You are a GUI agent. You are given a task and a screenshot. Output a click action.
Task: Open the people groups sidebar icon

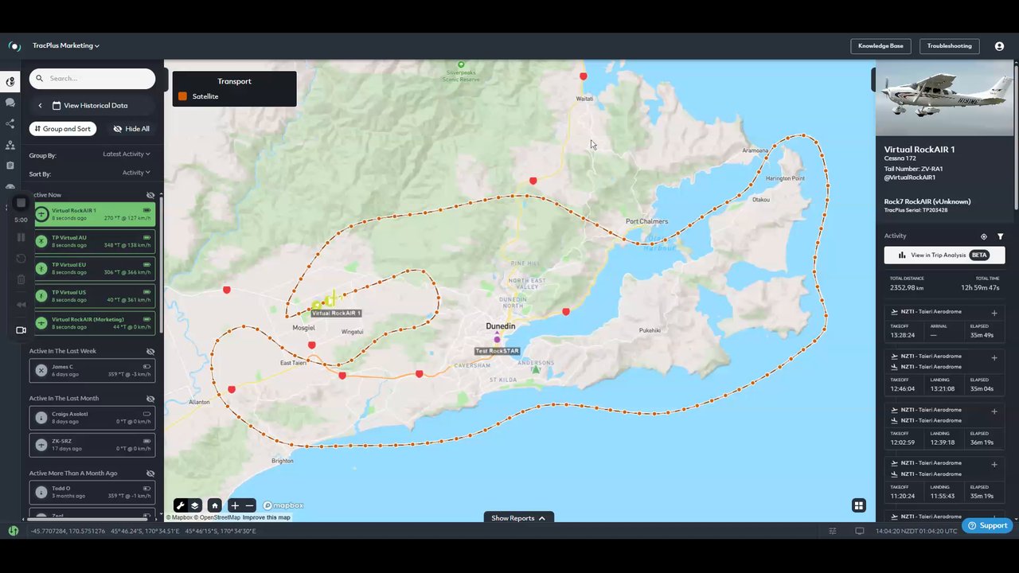[x=10, y=145]
